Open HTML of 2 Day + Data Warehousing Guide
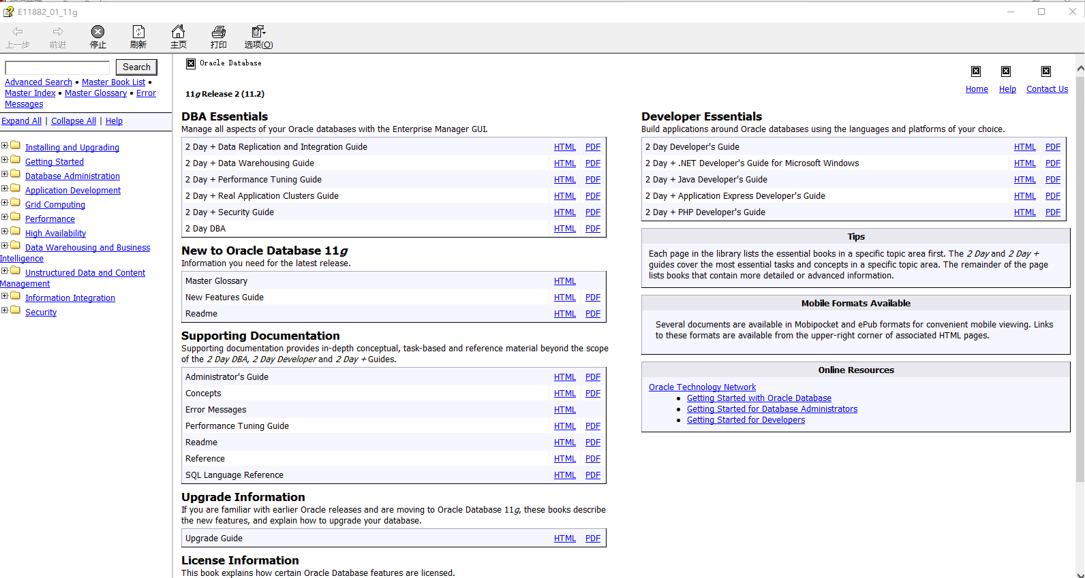Image resolution: width=1085 pixels, height=578 pixels. point(565,163)
